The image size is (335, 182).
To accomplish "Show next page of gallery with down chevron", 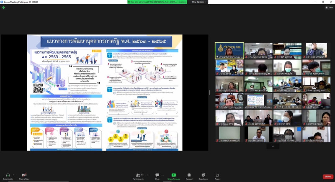I will point(273,146).
